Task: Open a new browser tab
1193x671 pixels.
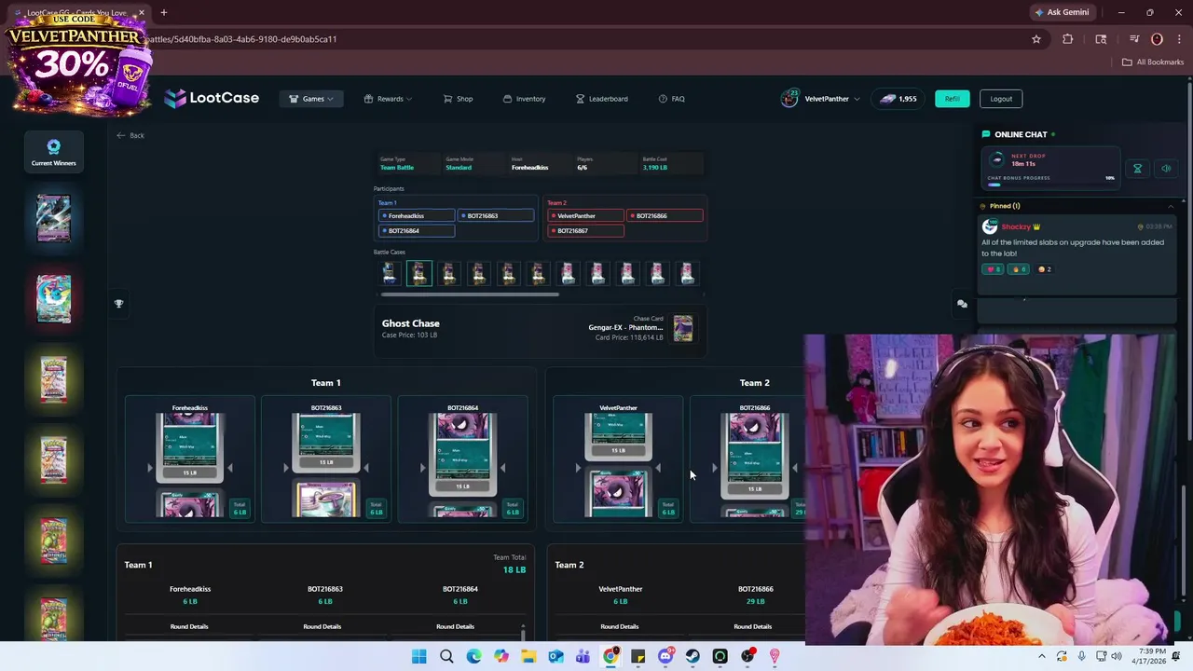Action: [163, 12]
